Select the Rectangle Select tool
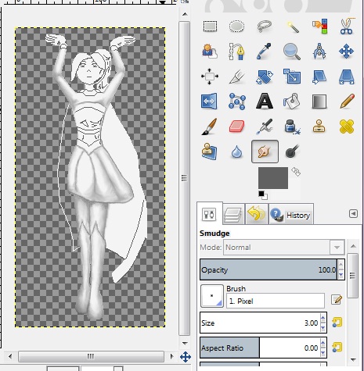The width and height of the screenshot is (364, 371). point(210,27)
